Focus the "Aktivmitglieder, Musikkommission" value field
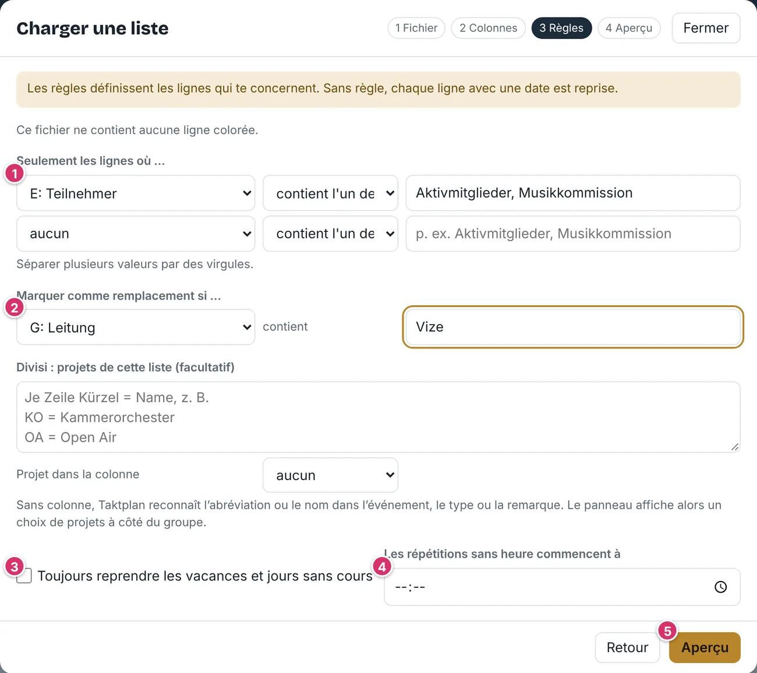The height and width of the screenshot is (673, 757). click(573, 193)
